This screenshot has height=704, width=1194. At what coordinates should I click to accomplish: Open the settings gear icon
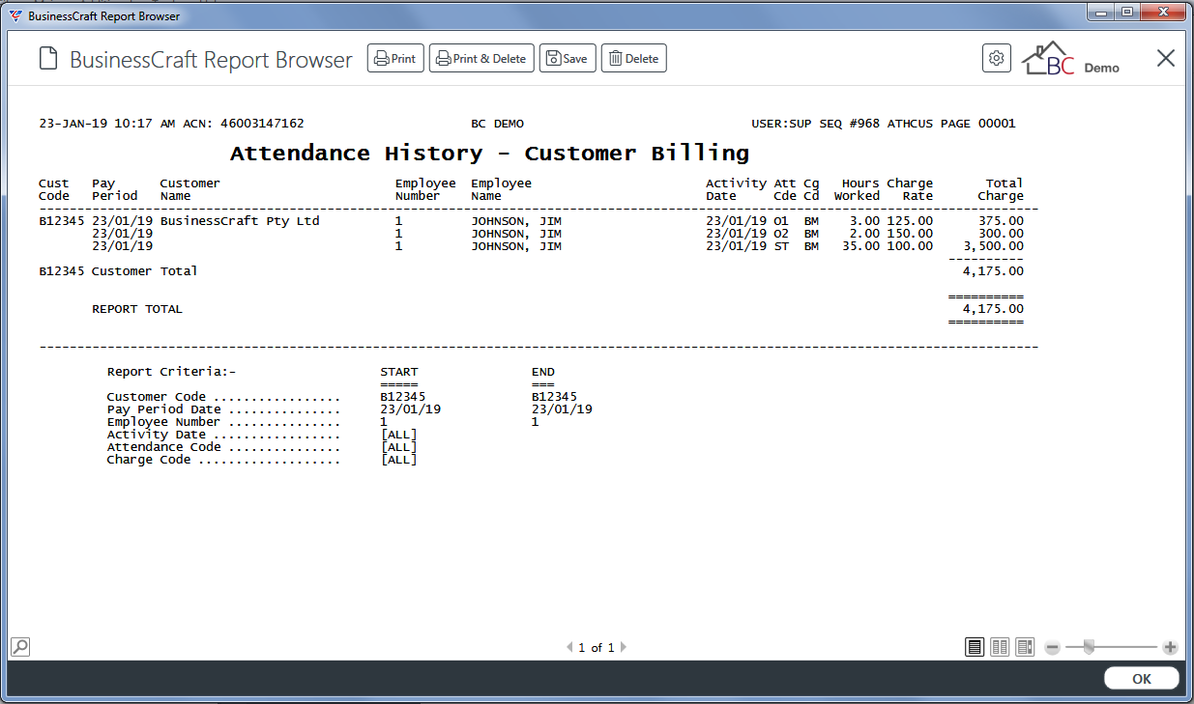click(997, 58)
